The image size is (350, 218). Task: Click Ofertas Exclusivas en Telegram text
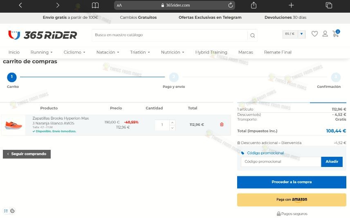point(210,18)
